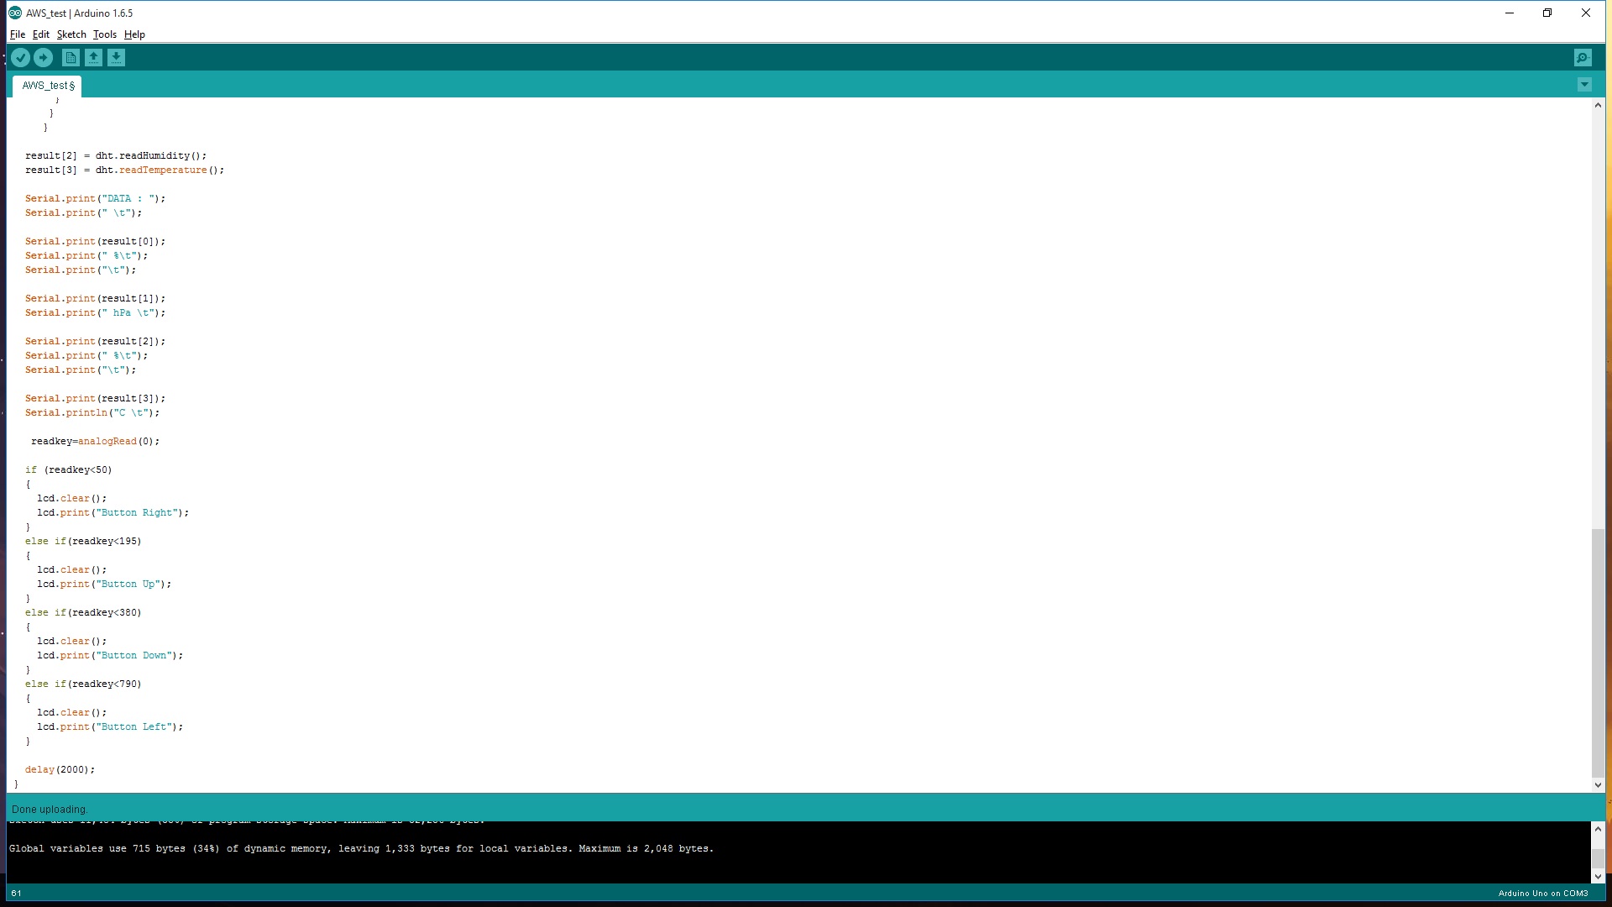Viewport: 1612px width, 907px height.
Task: Minimize the Arduino window
Action: pos(1510,13)
